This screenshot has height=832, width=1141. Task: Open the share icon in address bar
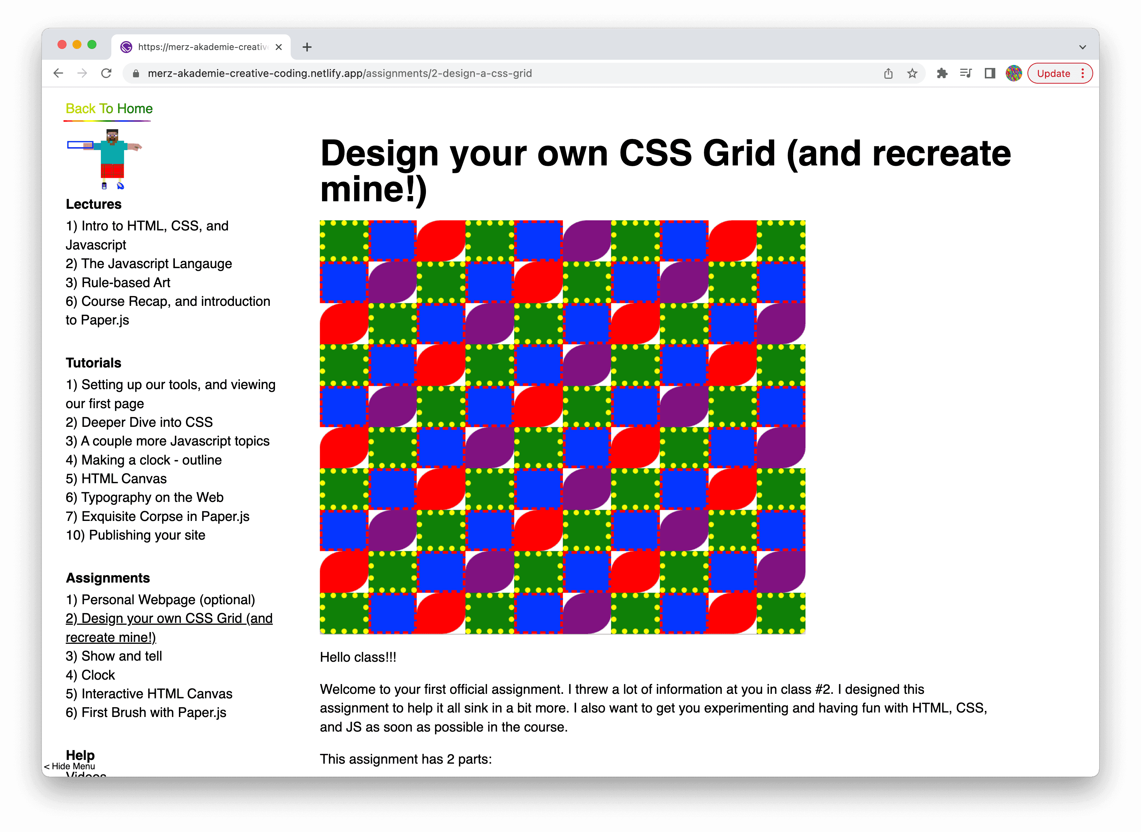click(888, 74)
